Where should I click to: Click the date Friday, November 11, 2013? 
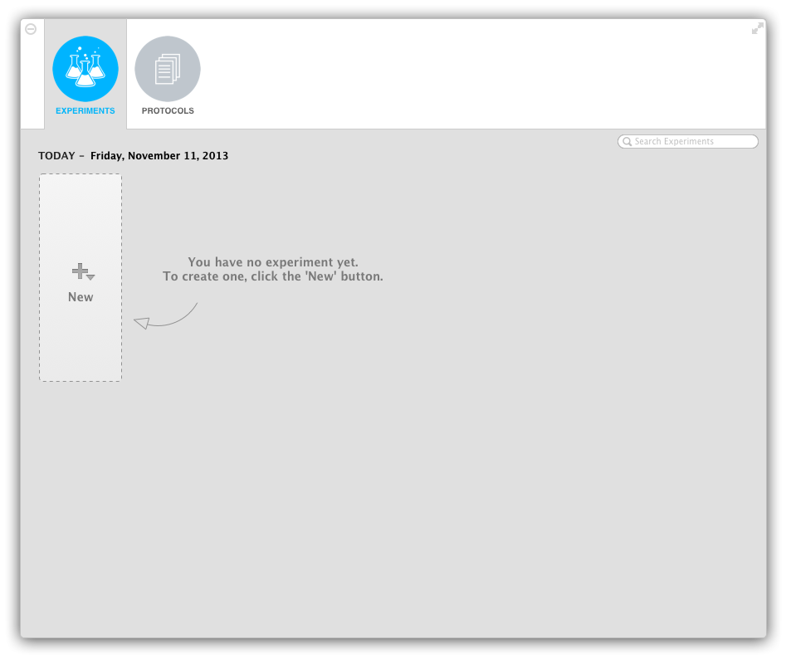[159, 156]
